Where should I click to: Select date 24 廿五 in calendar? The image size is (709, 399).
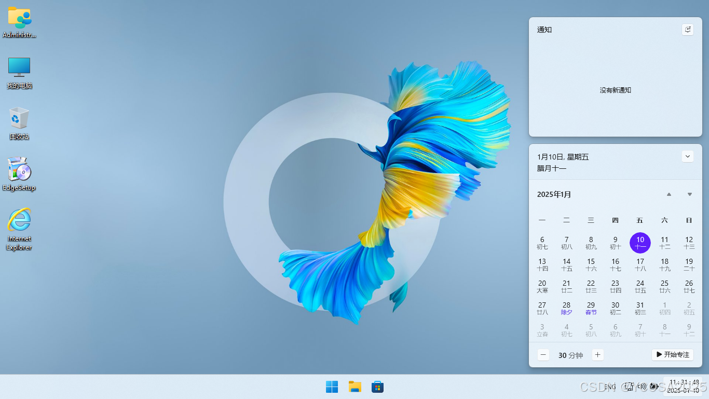640,286
